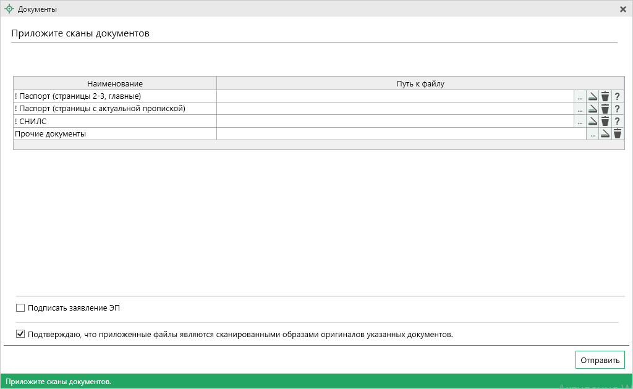This screenshot has width=633, height=389.
Task: Click trash icon in passport registration row
Action: click(x=605, y=109)
